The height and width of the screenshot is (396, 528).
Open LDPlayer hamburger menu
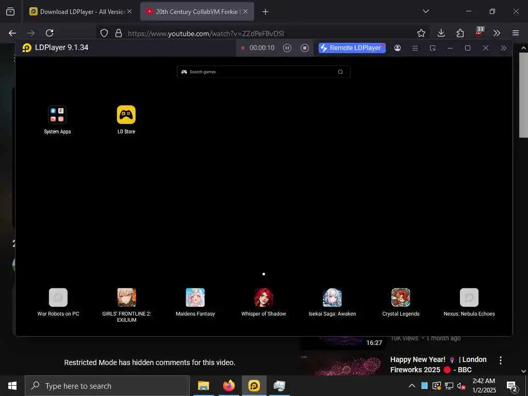point(415,48)
